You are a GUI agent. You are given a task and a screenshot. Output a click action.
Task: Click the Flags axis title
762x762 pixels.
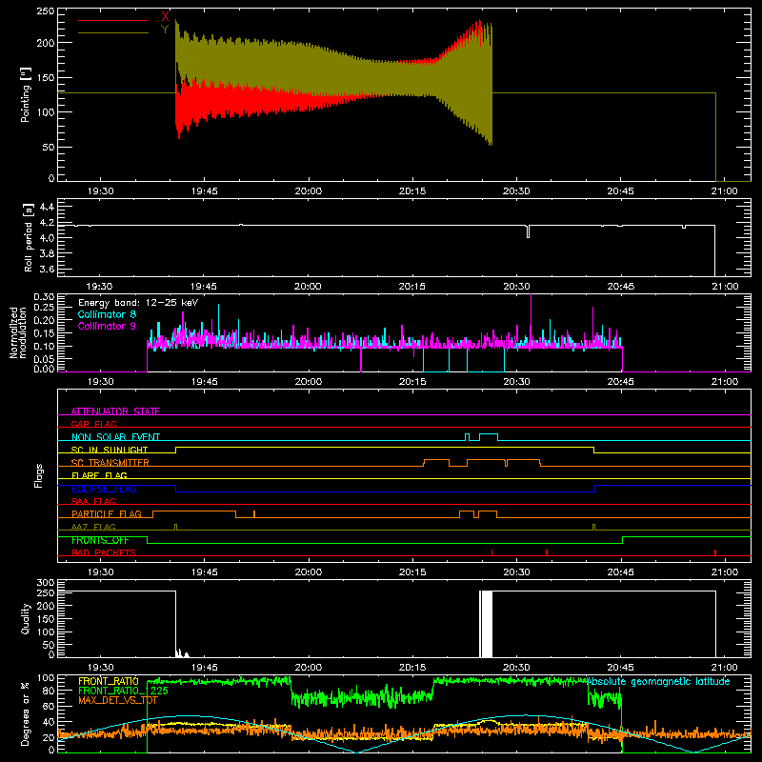pyautogui.click(x=38, y=475)
